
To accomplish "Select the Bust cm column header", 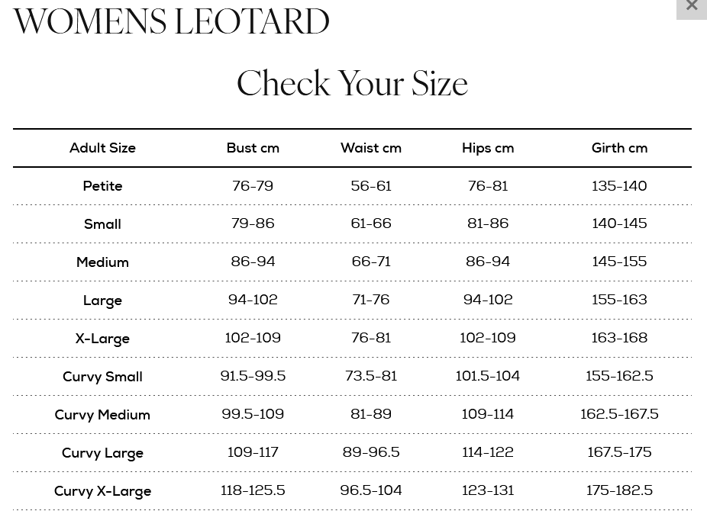I will click(x=253, y=148).
